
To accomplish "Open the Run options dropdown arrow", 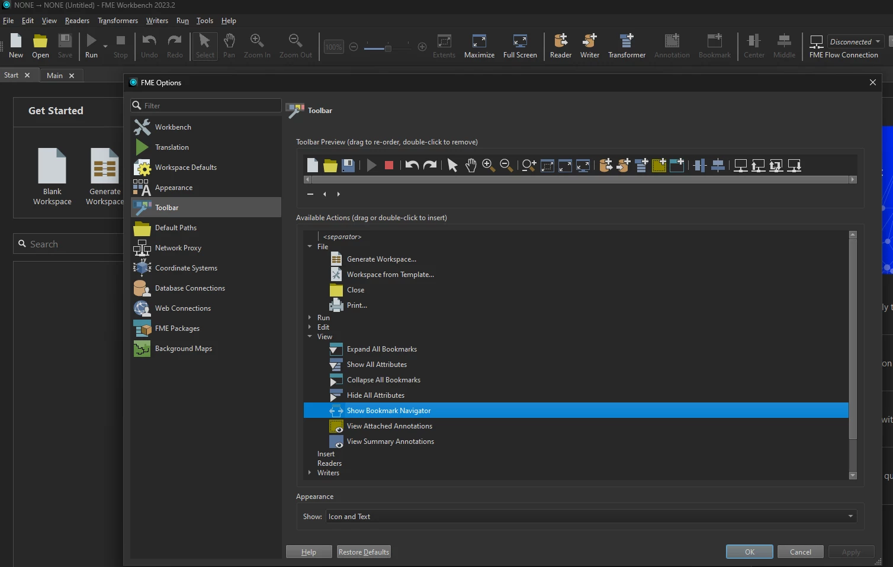I will coord(105,46).
